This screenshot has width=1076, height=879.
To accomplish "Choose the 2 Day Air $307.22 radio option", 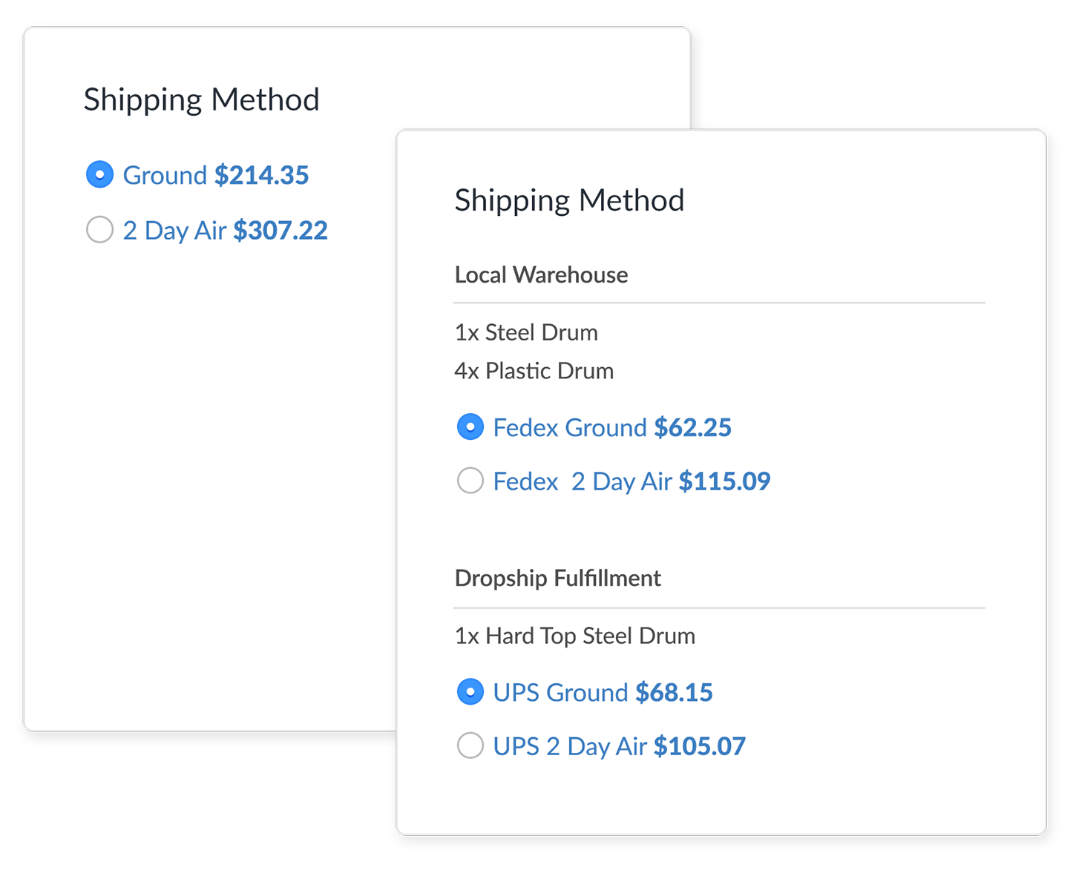I will pyautogui.click(x=99, y=230).
